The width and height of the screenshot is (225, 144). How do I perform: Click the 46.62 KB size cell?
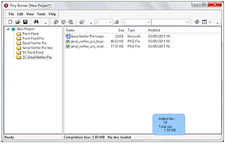[x=117, y=42]
